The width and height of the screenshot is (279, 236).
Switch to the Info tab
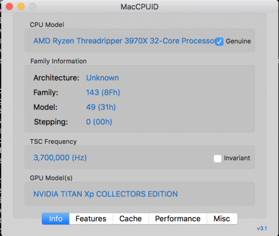coord(56,219)
